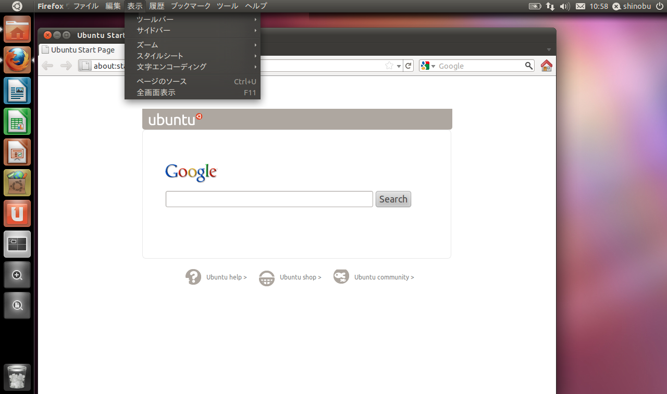The height and width of the screenshot is (394, 667).
Task: Expand the スタイルシート submenu
Action: pos(193,56)
